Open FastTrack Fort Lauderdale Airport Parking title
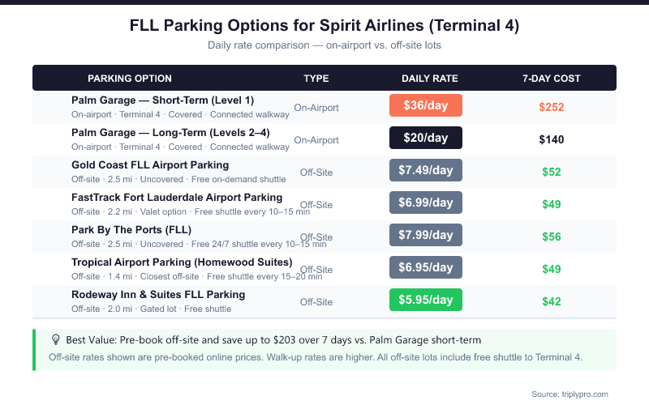649x405 pixels. [177, 198]
